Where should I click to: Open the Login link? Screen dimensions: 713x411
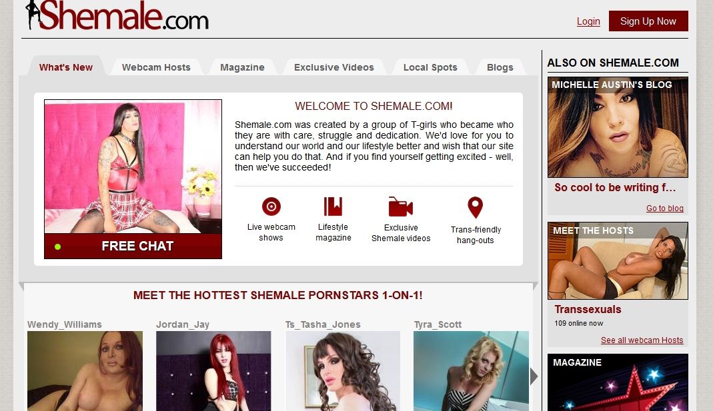[588, 21]
